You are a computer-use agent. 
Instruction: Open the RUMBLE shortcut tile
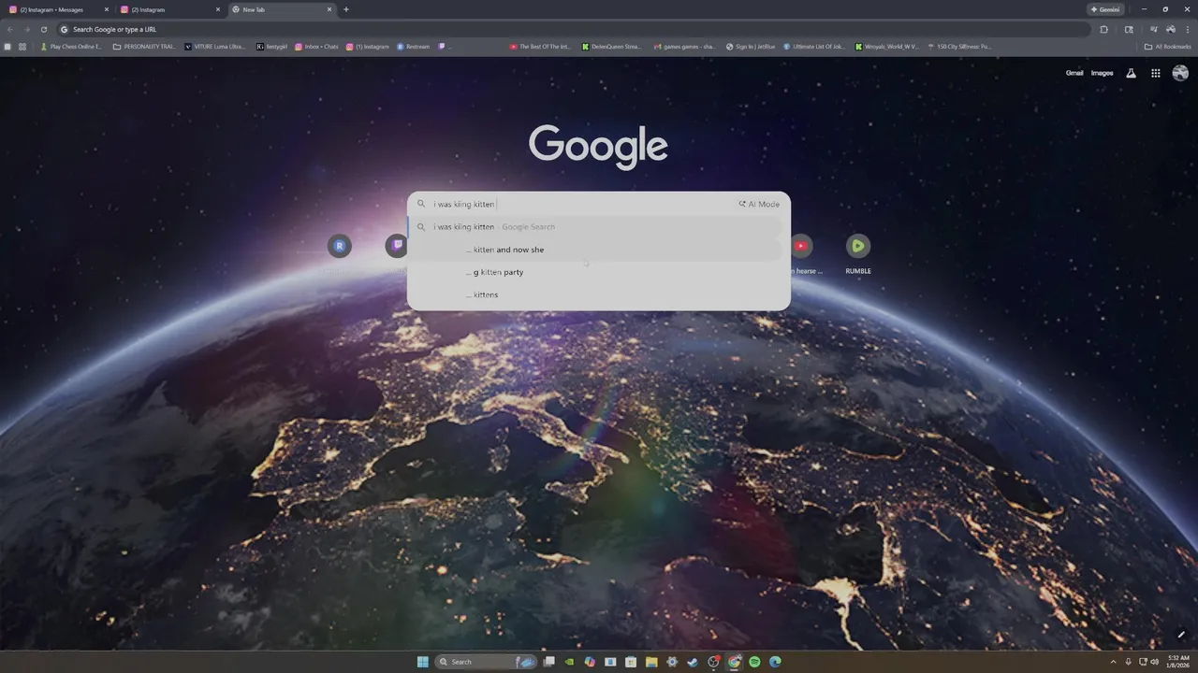coord(858,246)
